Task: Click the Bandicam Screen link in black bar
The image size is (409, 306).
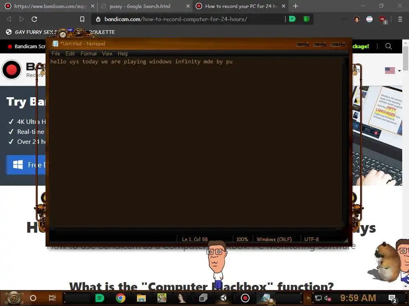Action: (x=27, y=47)
